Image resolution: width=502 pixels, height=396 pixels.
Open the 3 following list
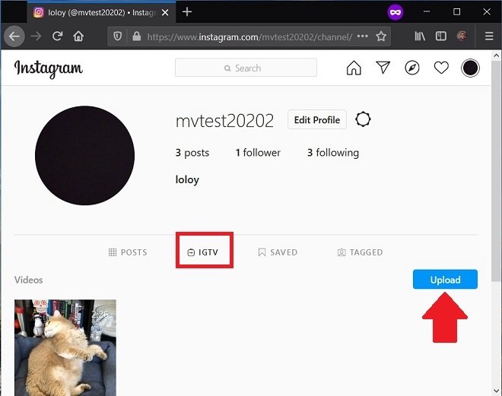point(333,153)
